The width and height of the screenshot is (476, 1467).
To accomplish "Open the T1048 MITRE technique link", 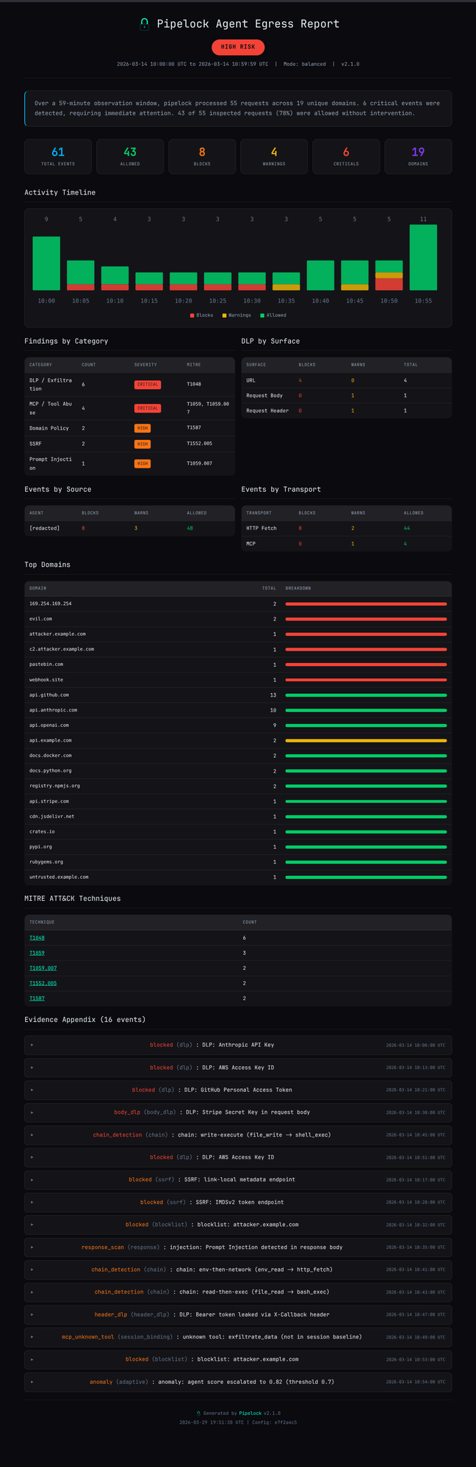I will coord(37,938).
